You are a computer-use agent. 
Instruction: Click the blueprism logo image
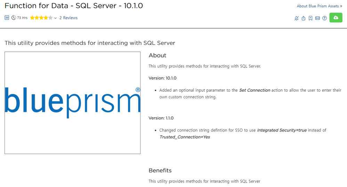coord(73,103)
